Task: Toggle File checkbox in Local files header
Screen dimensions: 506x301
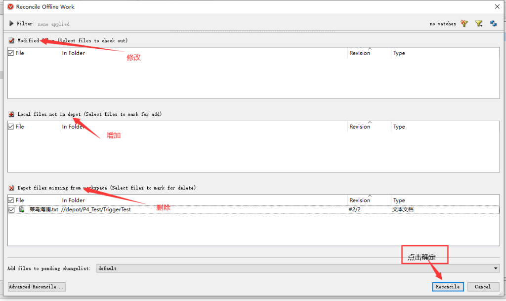Action: 11,127
